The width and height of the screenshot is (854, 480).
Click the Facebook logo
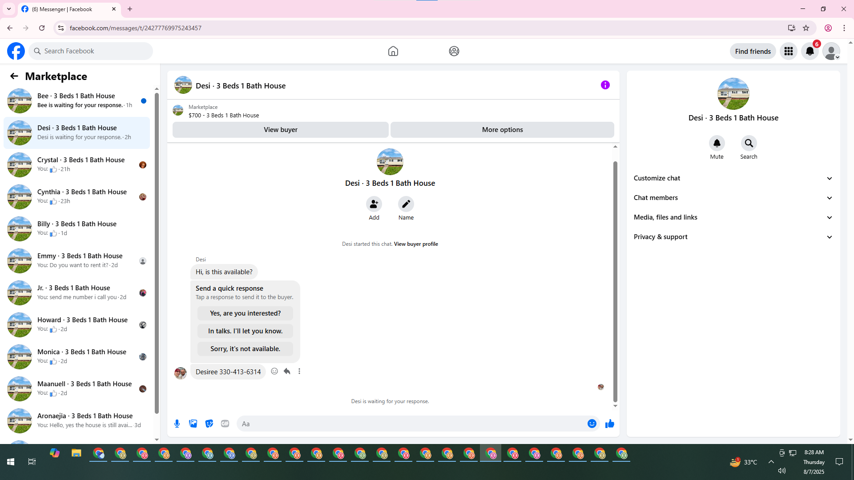(x=16, y=51)
